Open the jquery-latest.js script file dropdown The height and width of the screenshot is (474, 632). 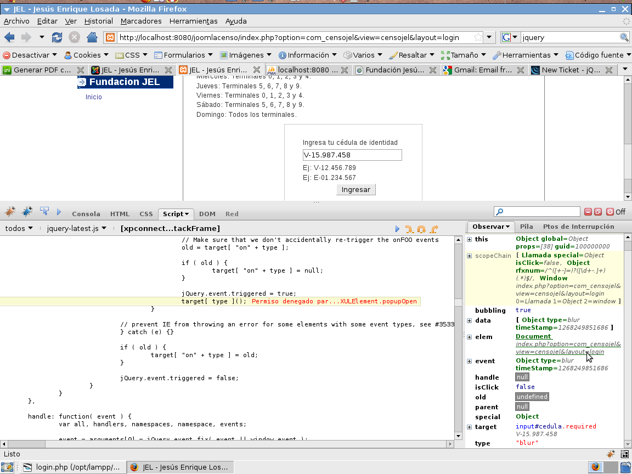click(x=76, y=228)
